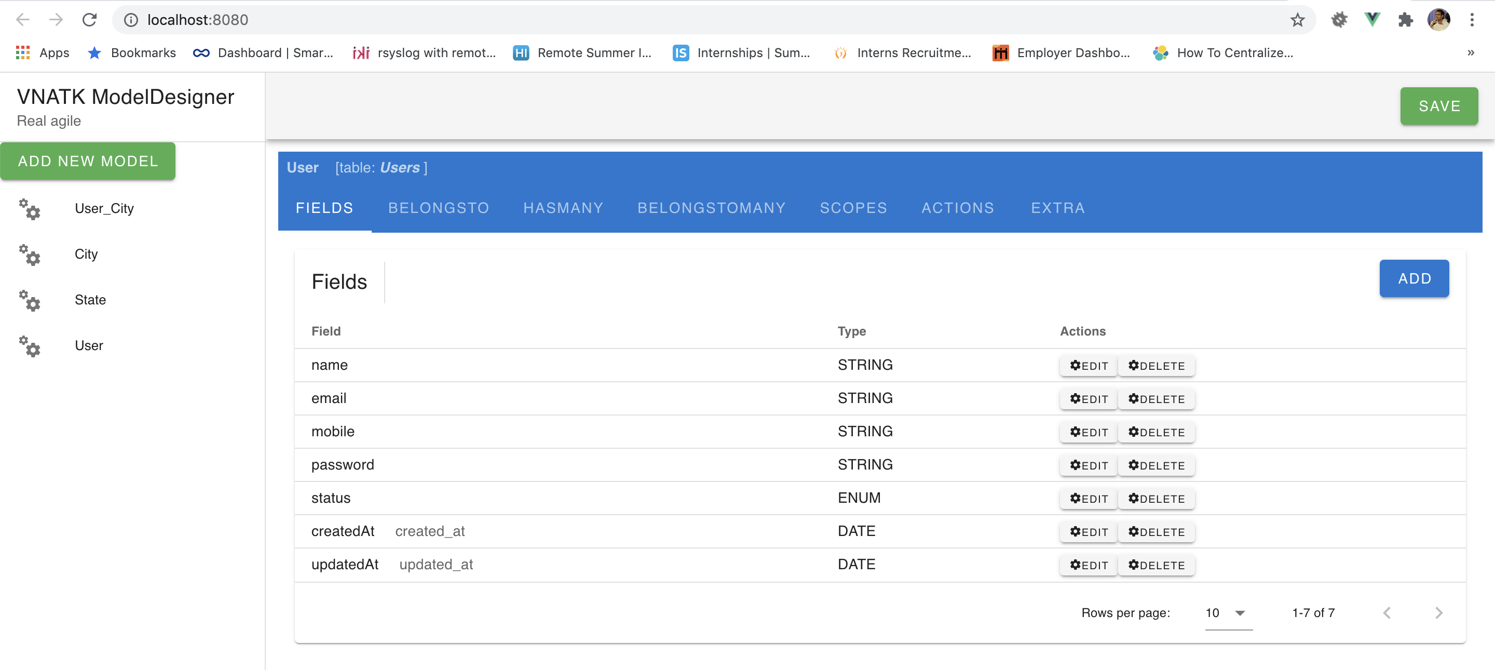Open the Vue devtools extension icon
Viewport: 1495px width, 670px height.
tap(1372, 20)
